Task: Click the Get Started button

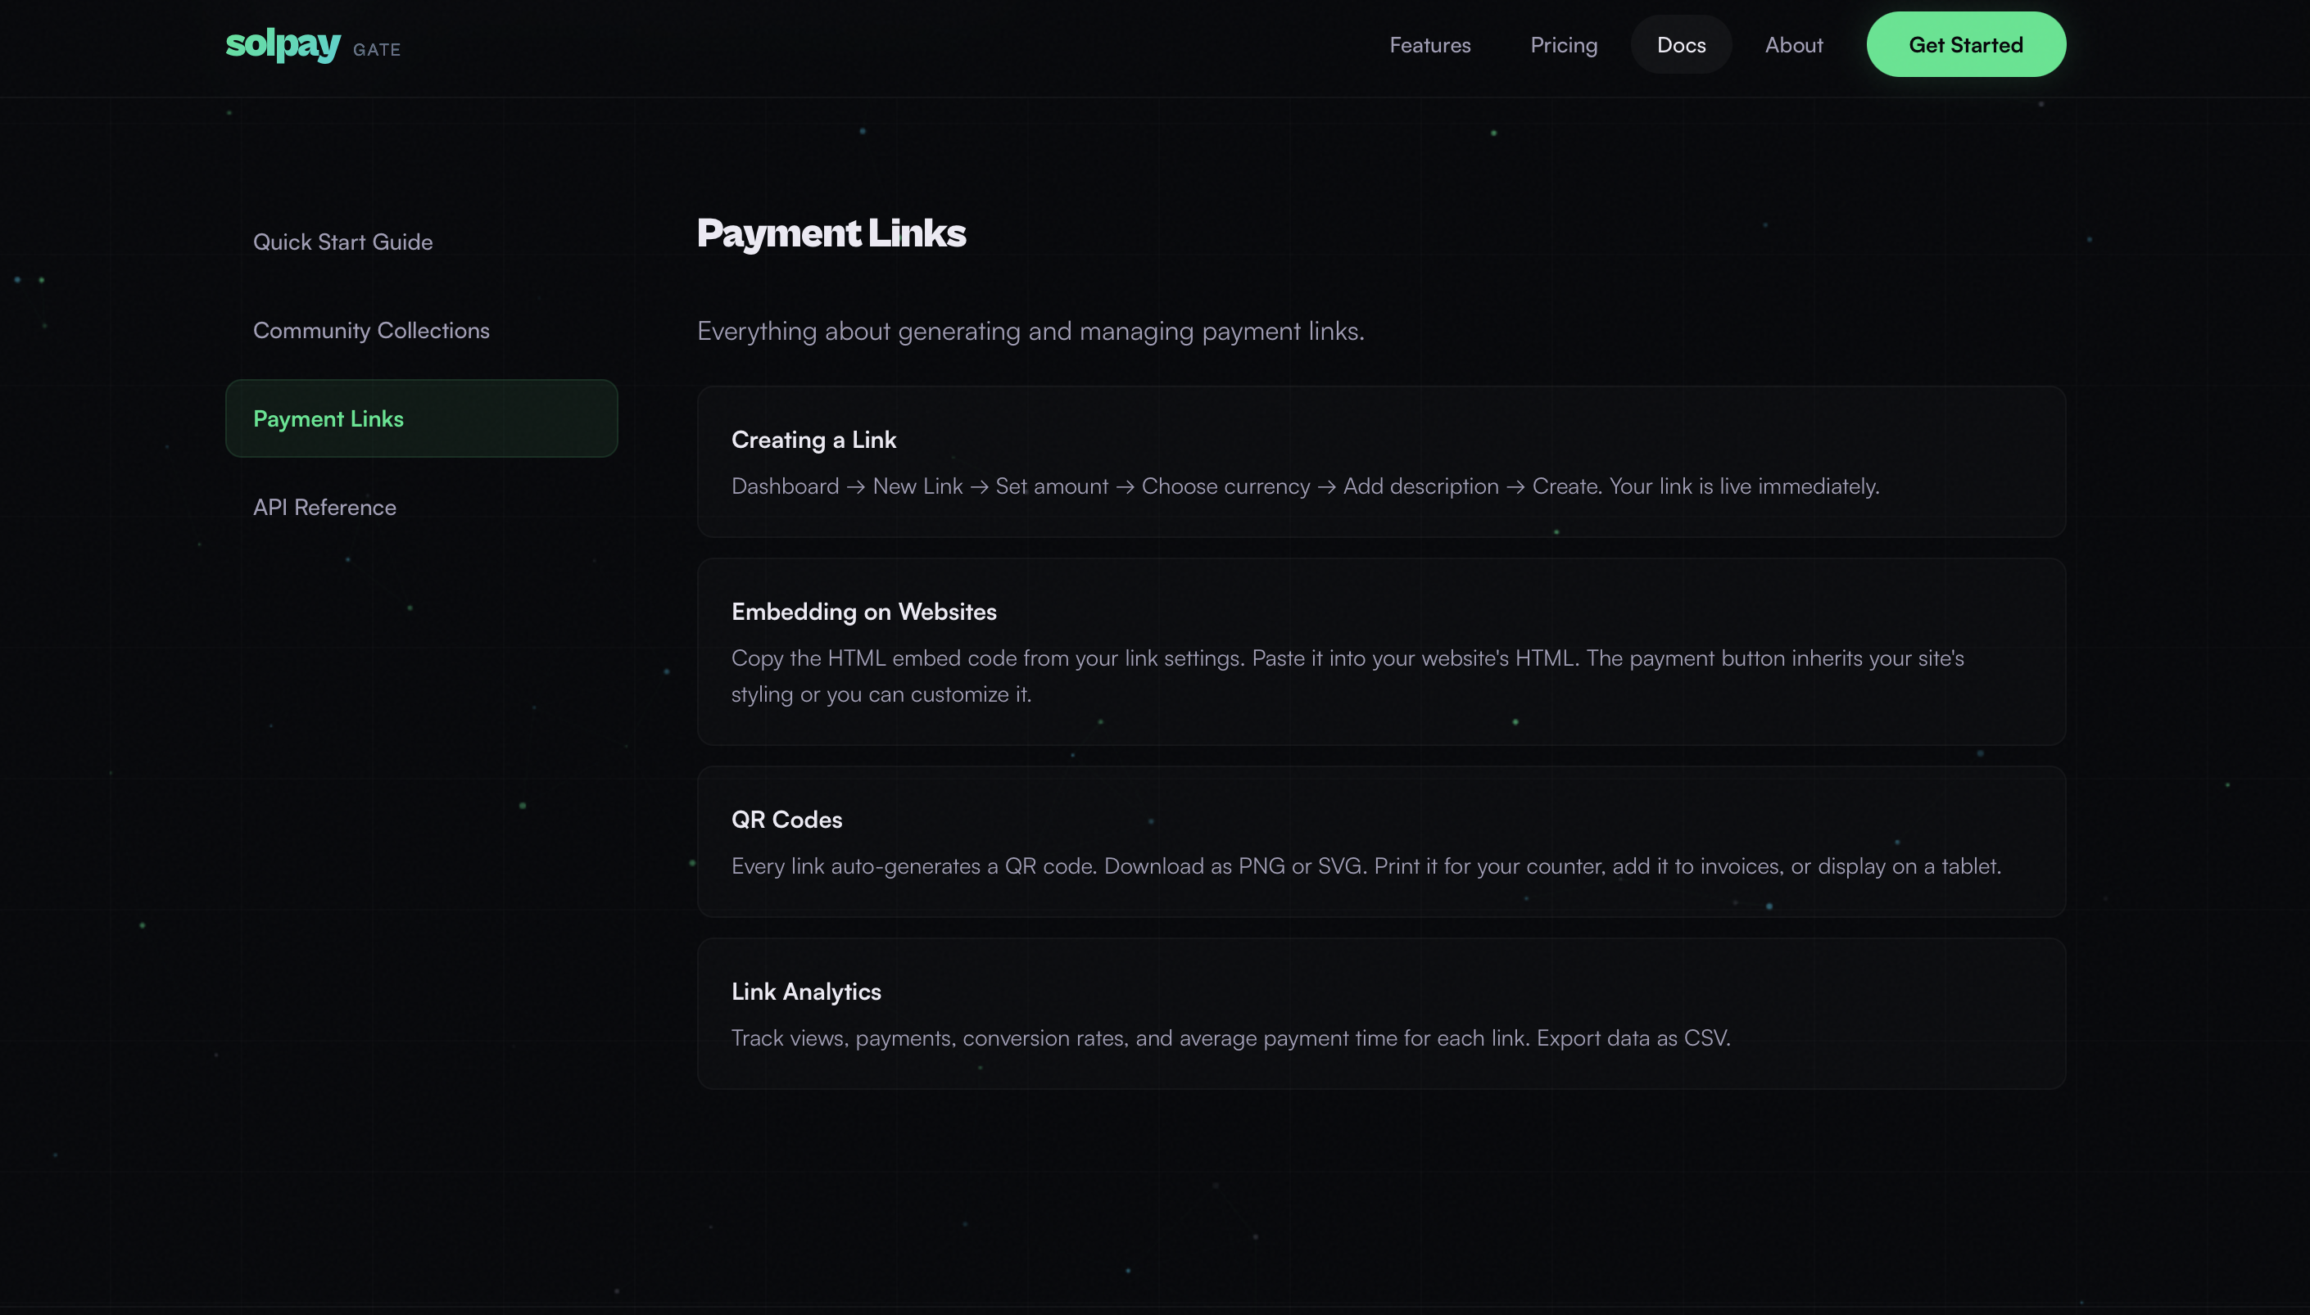Action: (1965, 44)
